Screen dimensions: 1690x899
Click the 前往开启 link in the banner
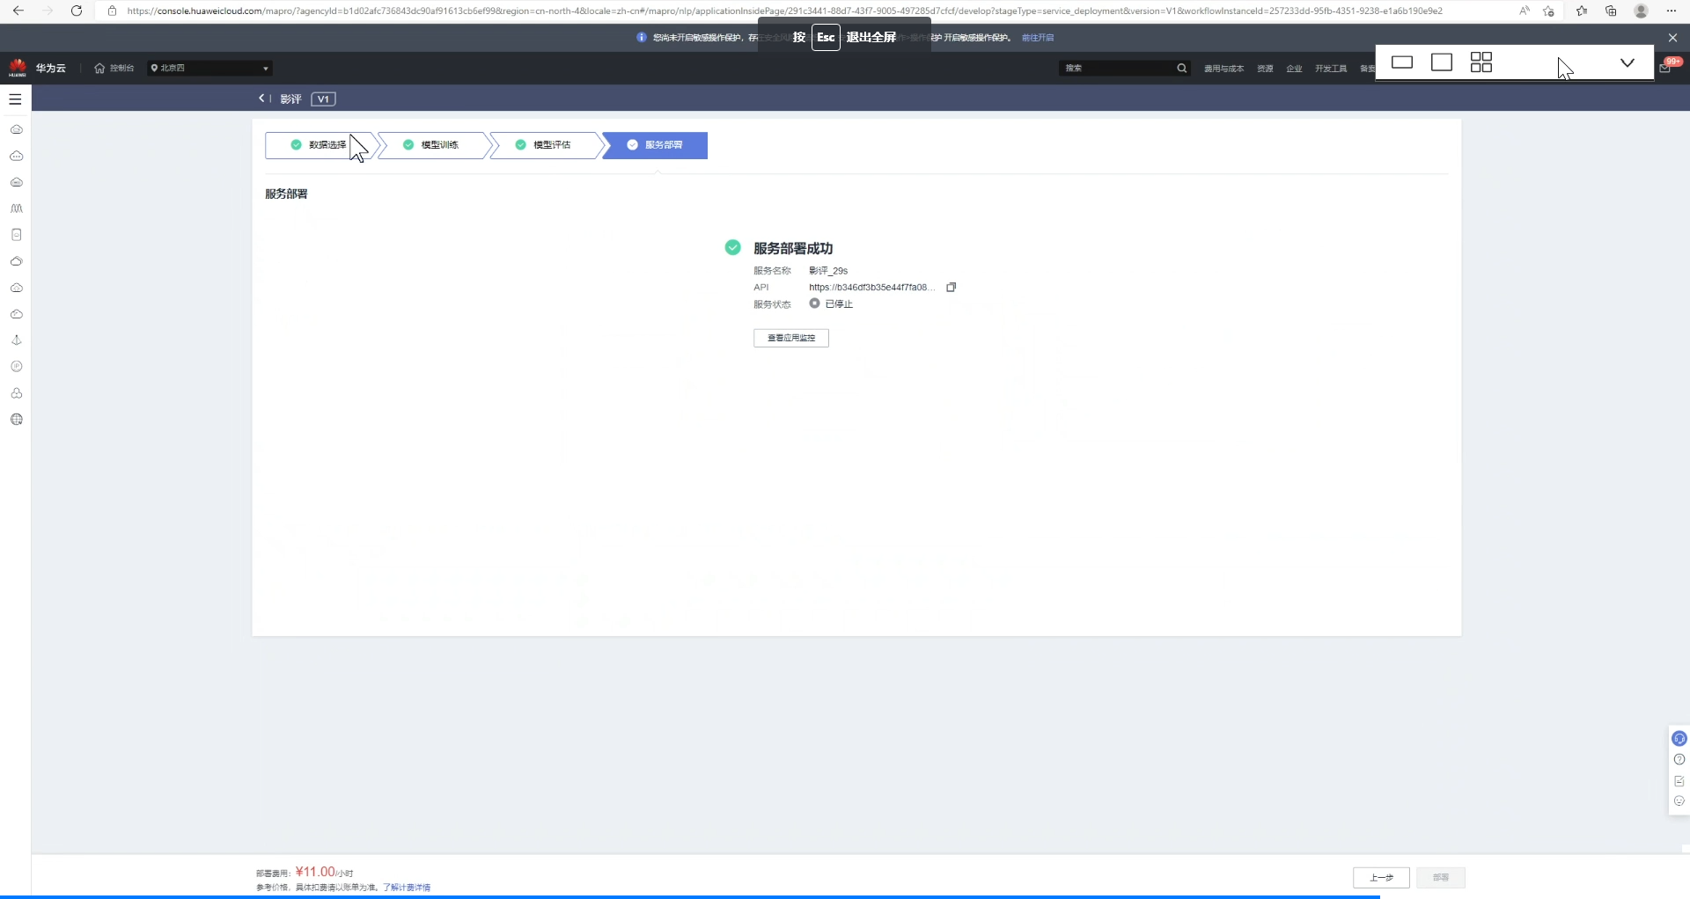(x=1038, y=38)
